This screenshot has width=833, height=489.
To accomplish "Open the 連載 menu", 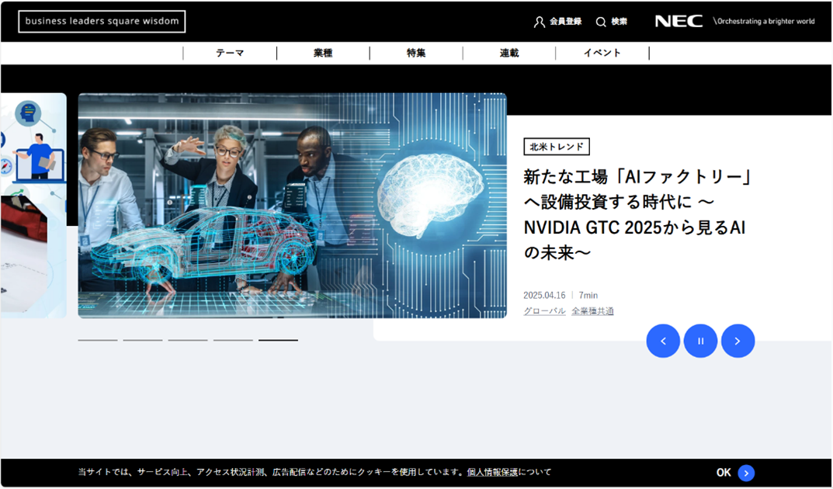I will (509, 53).
